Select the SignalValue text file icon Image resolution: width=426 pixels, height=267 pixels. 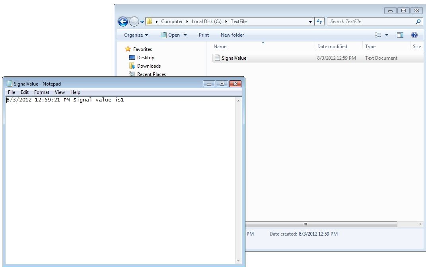point(217,58)
